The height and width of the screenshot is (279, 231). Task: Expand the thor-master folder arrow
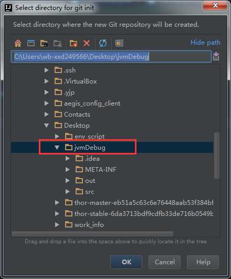[57, 203]
